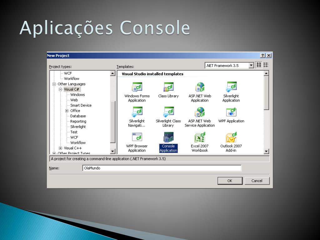Choose the Silverlight Navigation template icon
The image size is (320, 240).
coord(137,112)
